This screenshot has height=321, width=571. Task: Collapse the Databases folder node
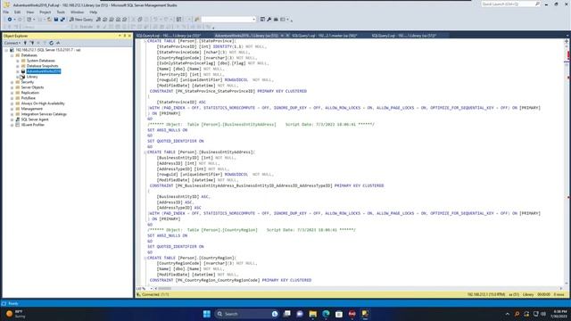(x=12, y=55)
